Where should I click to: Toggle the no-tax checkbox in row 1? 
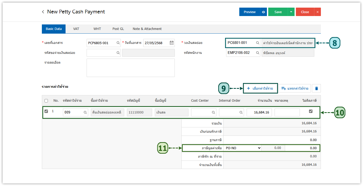coord(311,111)
